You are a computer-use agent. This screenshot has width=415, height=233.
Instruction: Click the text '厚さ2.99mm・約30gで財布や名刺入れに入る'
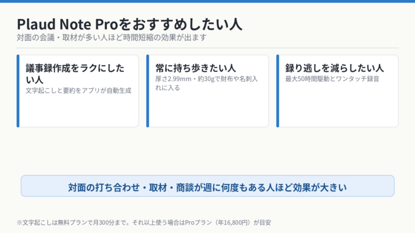(x=206, y=83)
